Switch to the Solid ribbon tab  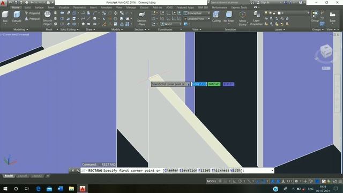point(27,8)
